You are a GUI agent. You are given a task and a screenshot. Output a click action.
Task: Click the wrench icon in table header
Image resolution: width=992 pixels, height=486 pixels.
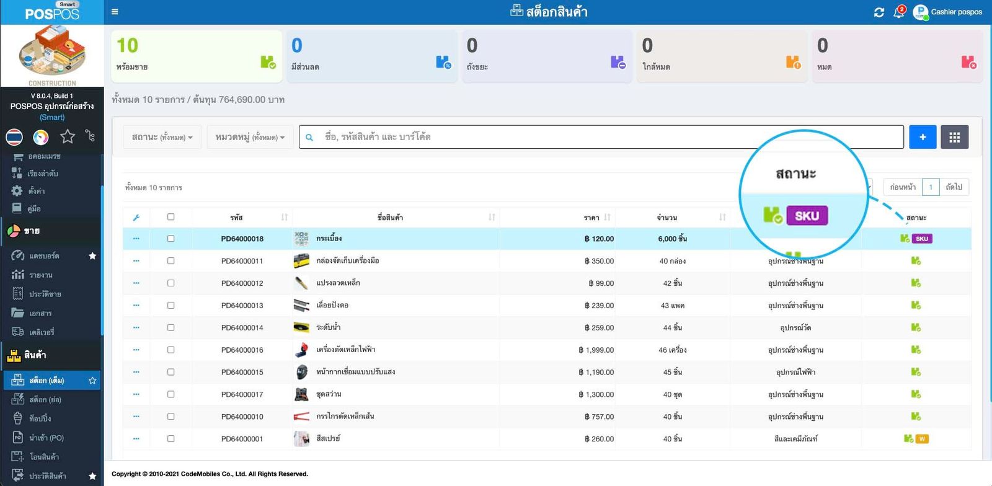(x=136, y=218)
